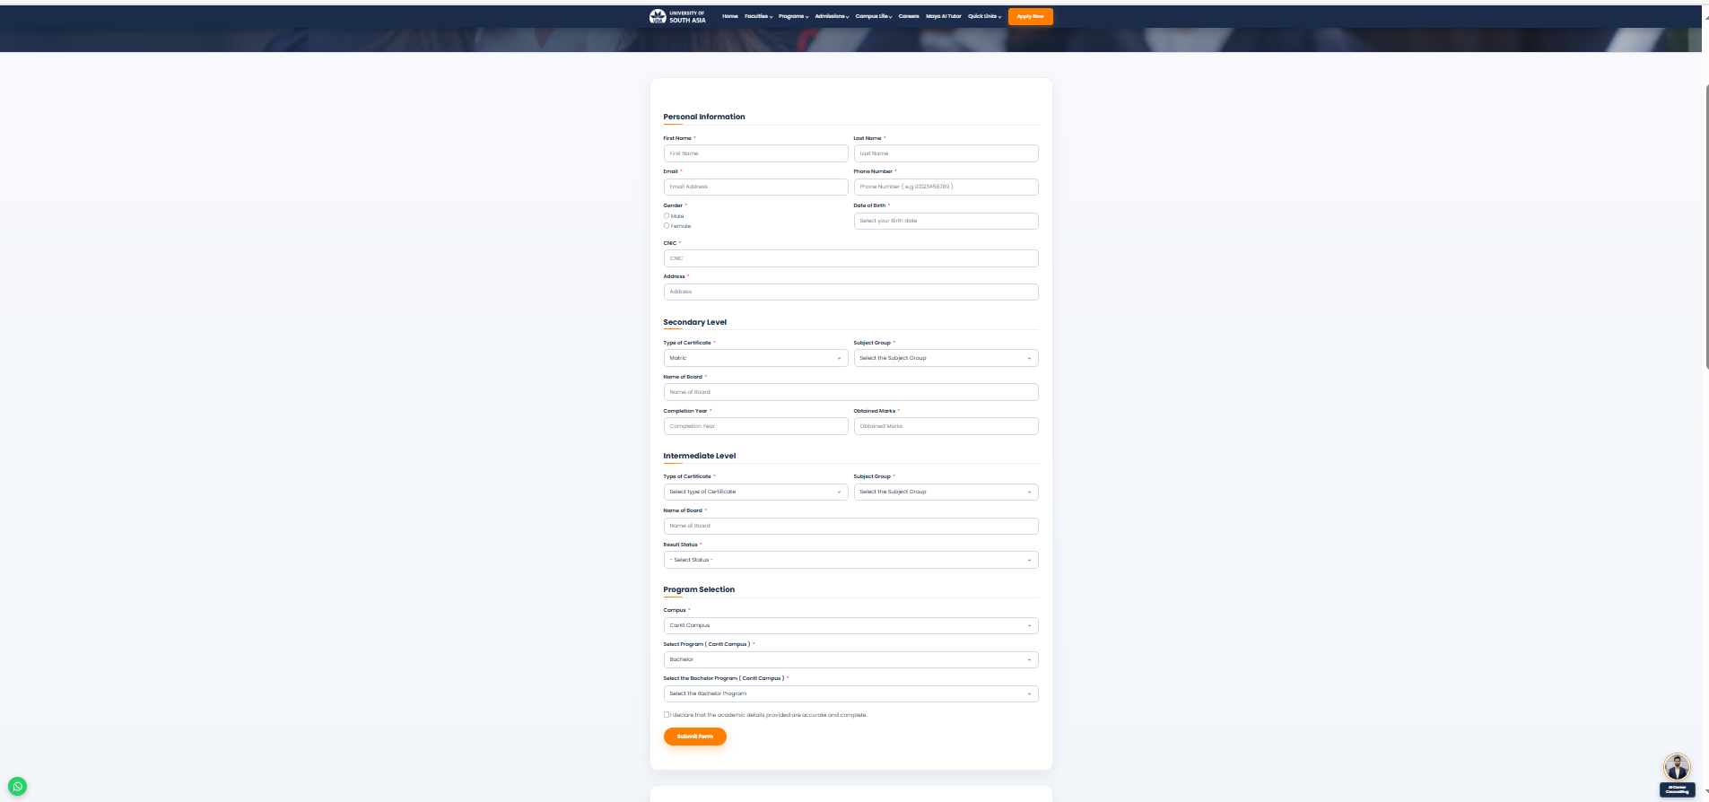Screen dimensions: 1709x802
Task: Expand the Quick Links menu
Action: (984, 16)
